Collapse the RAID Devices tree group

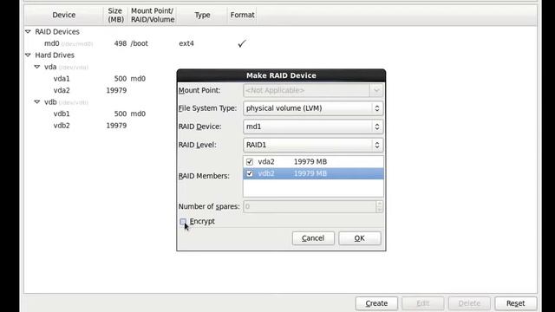28,32
